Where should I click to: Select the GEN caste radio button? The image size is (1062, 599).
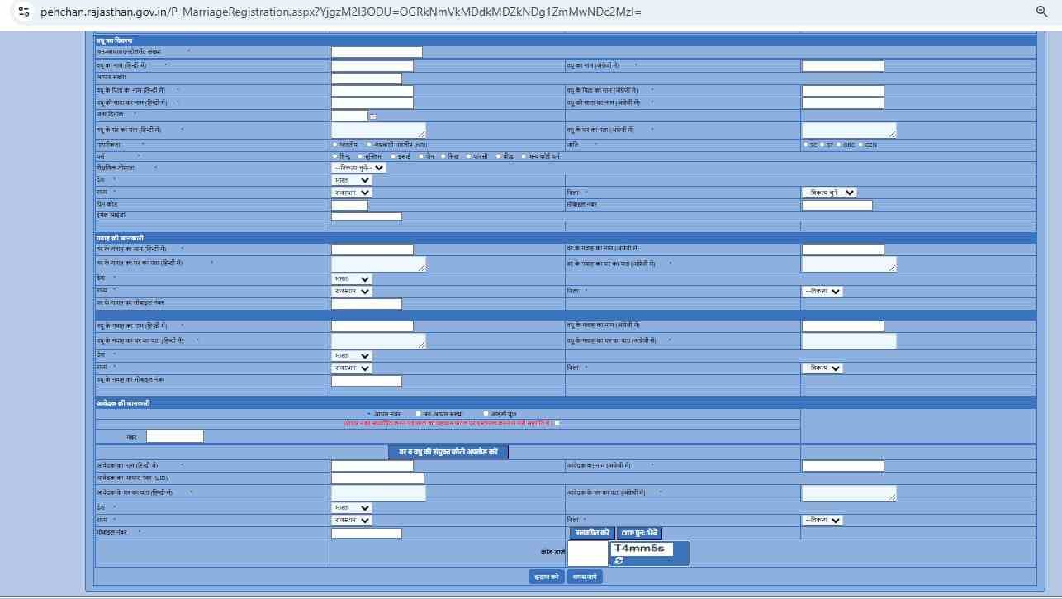[x=861, y=145]
